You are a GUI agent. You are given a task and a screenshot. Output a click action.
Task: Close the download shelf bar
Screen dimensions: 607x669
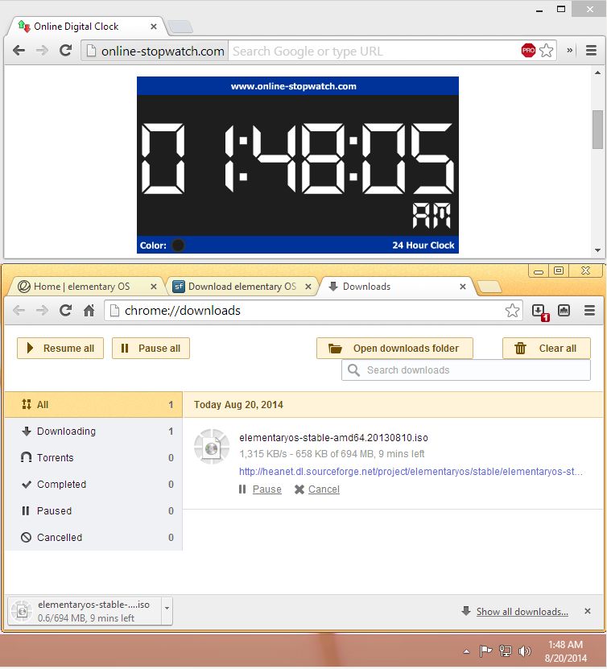click(588, 611)
